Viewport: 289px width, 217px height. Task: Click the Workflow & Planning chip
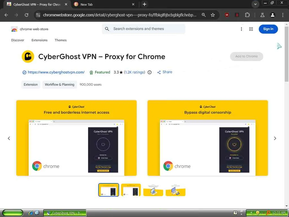(x=60, y=84)
